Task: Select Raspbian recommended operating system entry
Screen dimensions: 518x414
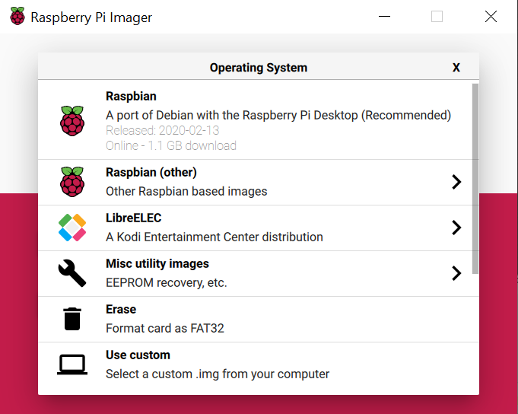Action: pos(255,120)
